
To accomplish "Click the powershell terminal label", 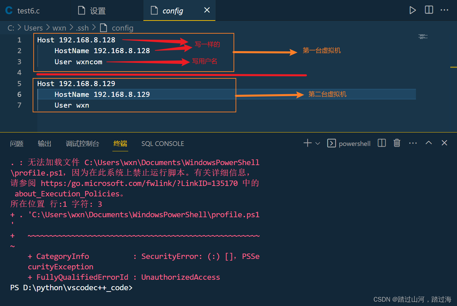I will (x=354, y=144).
